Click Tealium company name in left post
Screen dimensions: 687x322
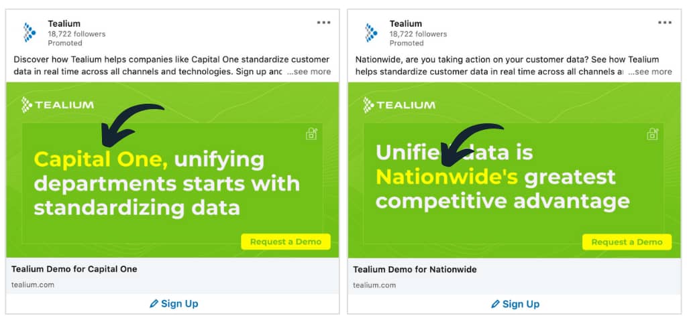pos(64,23)
